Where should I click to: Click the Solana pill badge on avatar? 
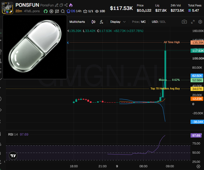coord(9,12)
